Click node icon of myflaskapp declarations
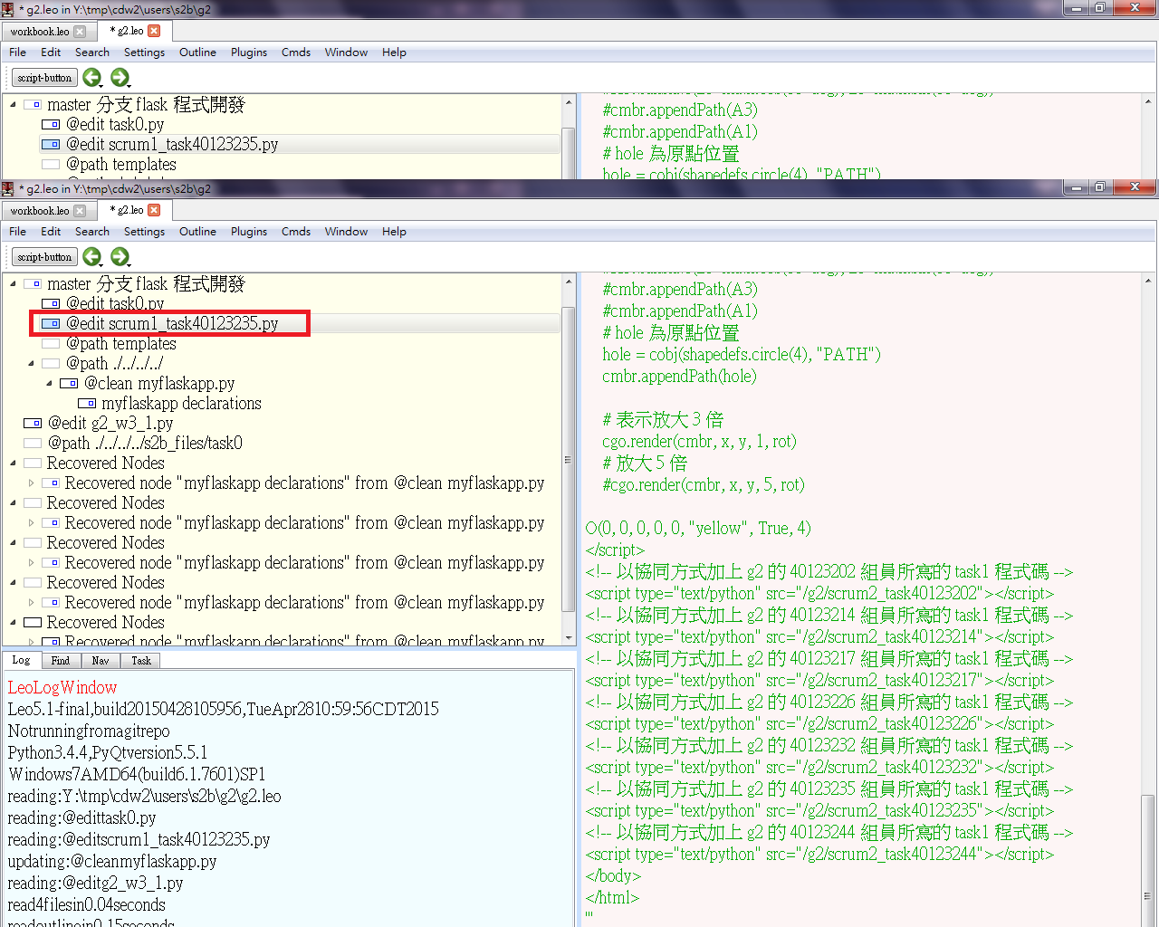This screenshot has height=927, width=1159. click(x=87, y=404)
